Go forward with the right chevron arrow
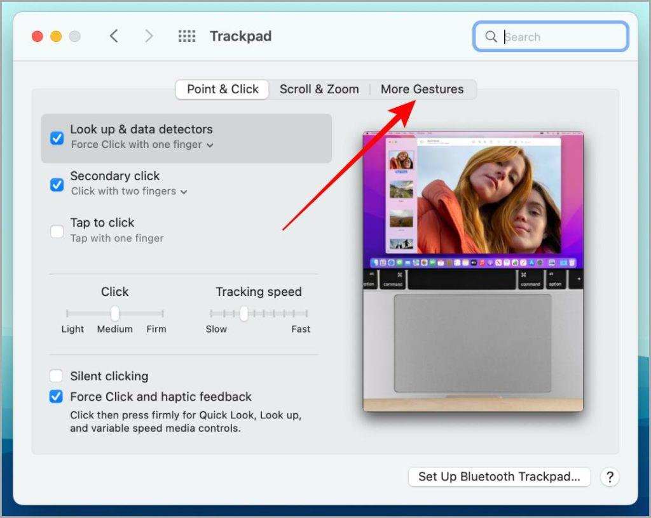The height and width of the screenshot is (518, 651). (149, 36)
